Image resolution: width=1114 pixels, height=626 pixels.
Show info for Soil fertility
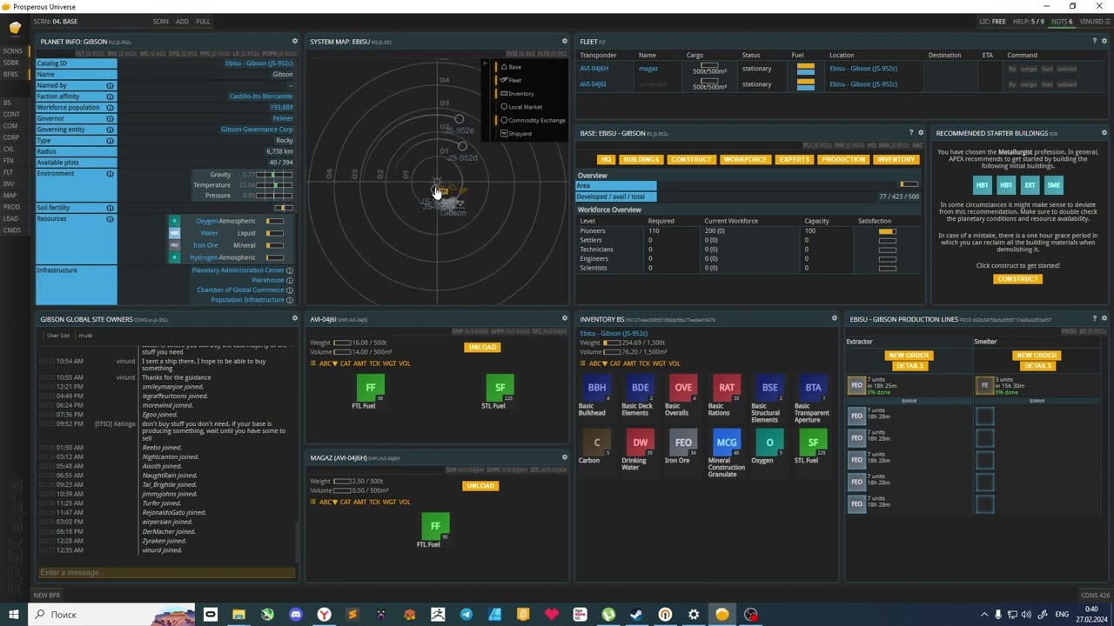110,208
